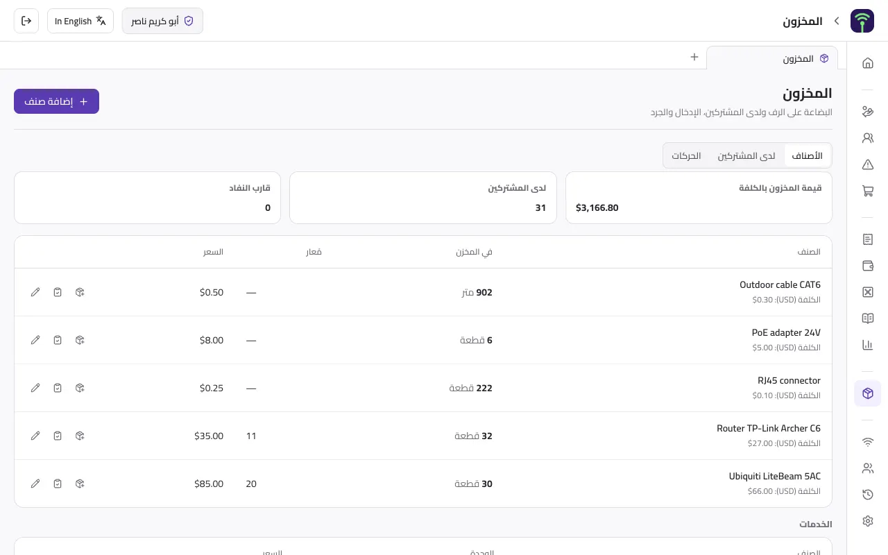Edit Ubiquiti LiteBeam 5AC with pencil icon
The image size is (888, 555).
35,484
